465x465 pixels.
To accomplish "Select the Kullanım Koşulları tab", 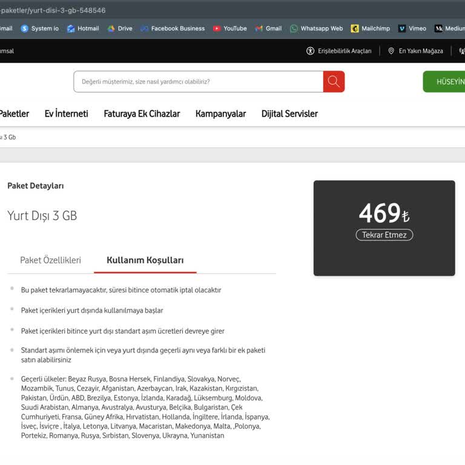I will point(145,260).
